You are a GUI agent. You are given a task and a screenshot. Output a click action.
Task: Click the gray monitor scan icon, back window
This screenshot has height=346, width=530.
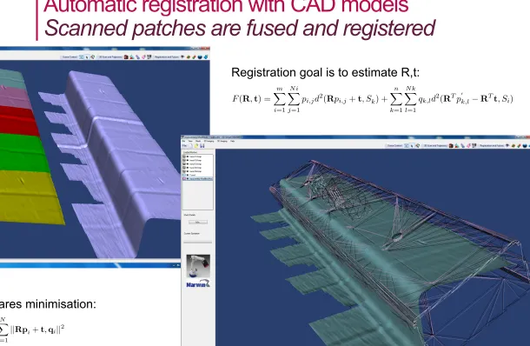click(x=149, y=57)
